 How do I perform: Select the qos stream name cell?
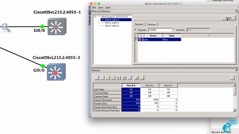(153, 39)
